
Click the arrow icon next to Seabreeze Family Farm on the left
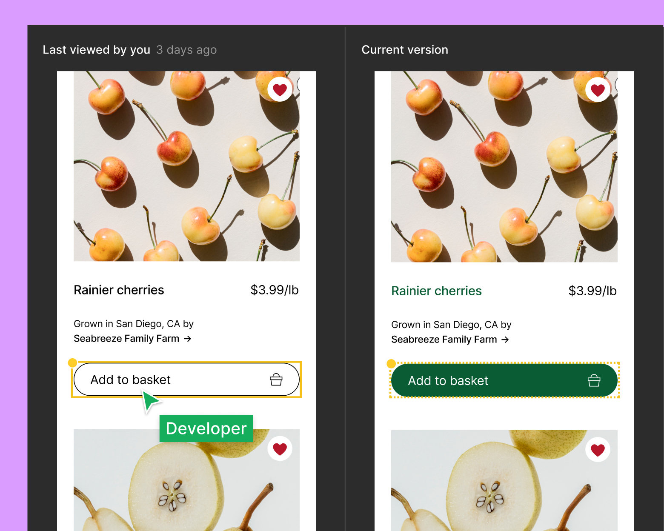(x=187, y=339)
